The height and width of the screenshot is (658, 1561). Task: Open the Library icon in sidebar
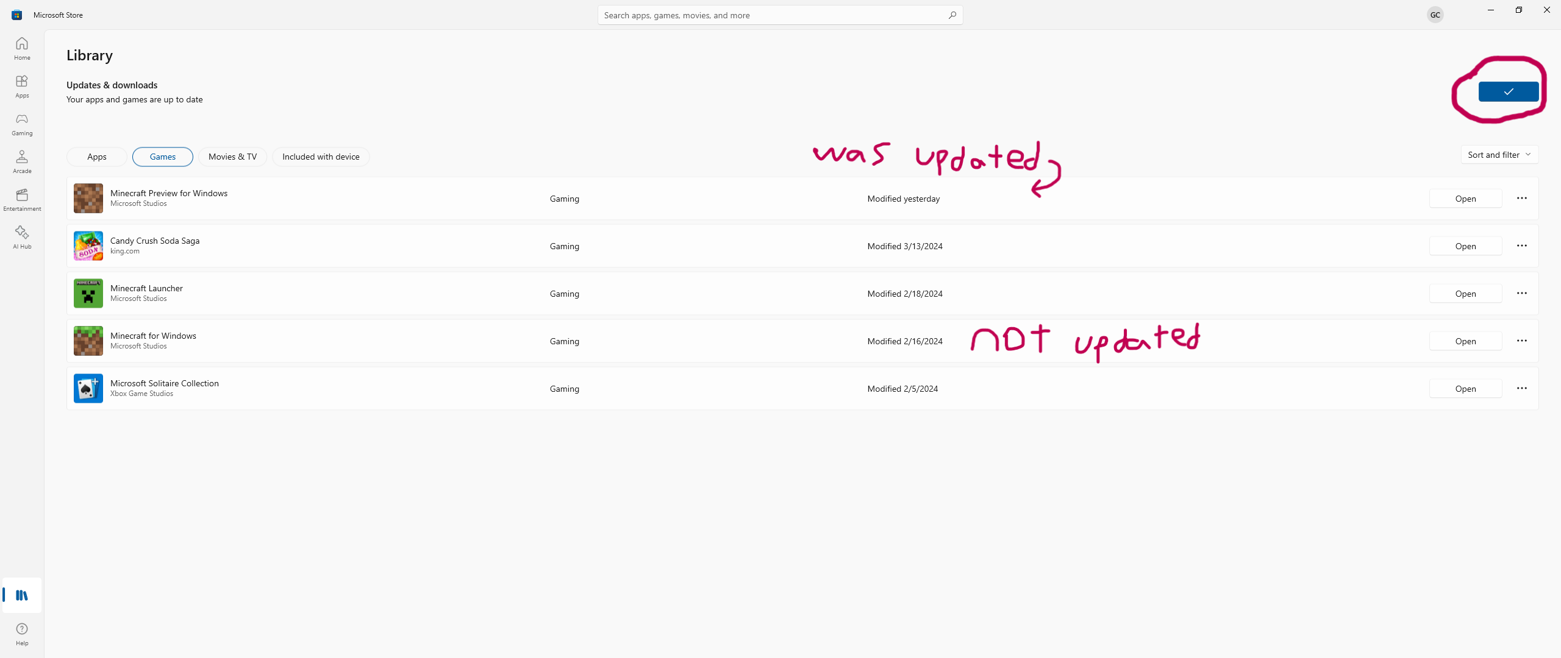[22, 595]
